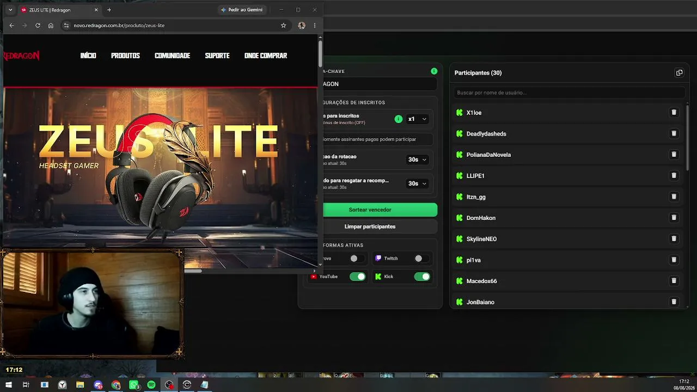Enable the Twitch platform toggle
The image size is (697, 392).
click(x=421, y=259)
